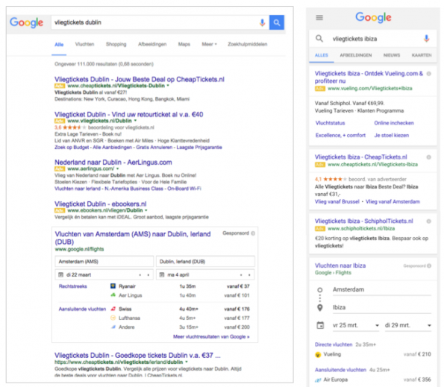Click the Amsterdam origin circle icon
Viewport: 444px width, 387px height.
coord(320,289)
